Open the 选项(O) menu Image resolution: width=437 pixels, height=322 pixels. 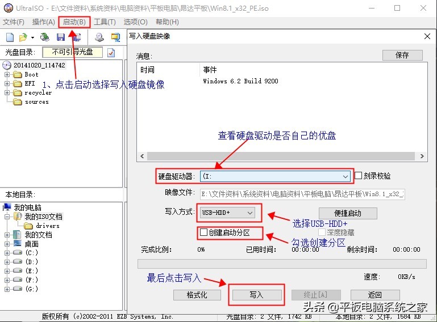coord(135,22)
